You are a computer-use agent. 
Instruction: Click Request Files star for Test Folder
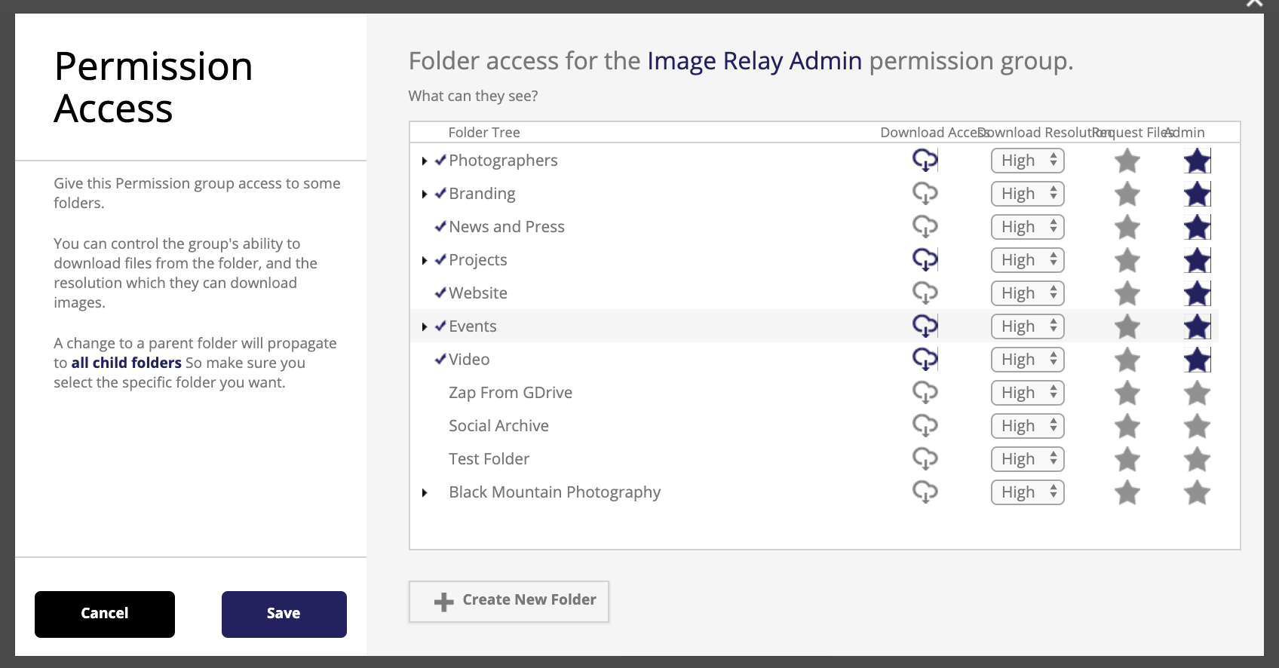point(1127,459)
